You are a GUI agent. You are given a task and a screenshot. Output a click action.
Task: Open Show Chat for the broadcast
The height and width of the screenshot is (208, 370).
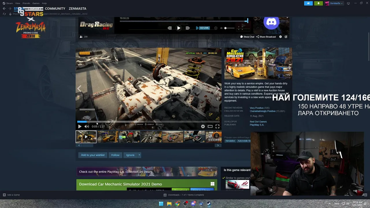247,37
